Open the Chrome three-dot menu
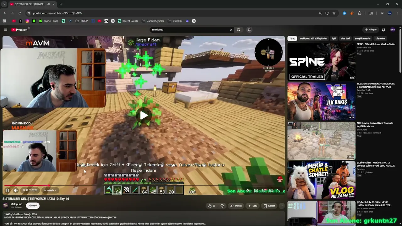This screenshot has height=226, width=402. click(x=397, y=13)
